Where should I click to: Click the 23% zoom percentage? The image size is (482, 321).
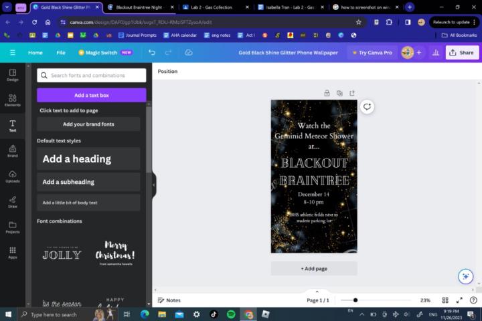coord(425,300)
